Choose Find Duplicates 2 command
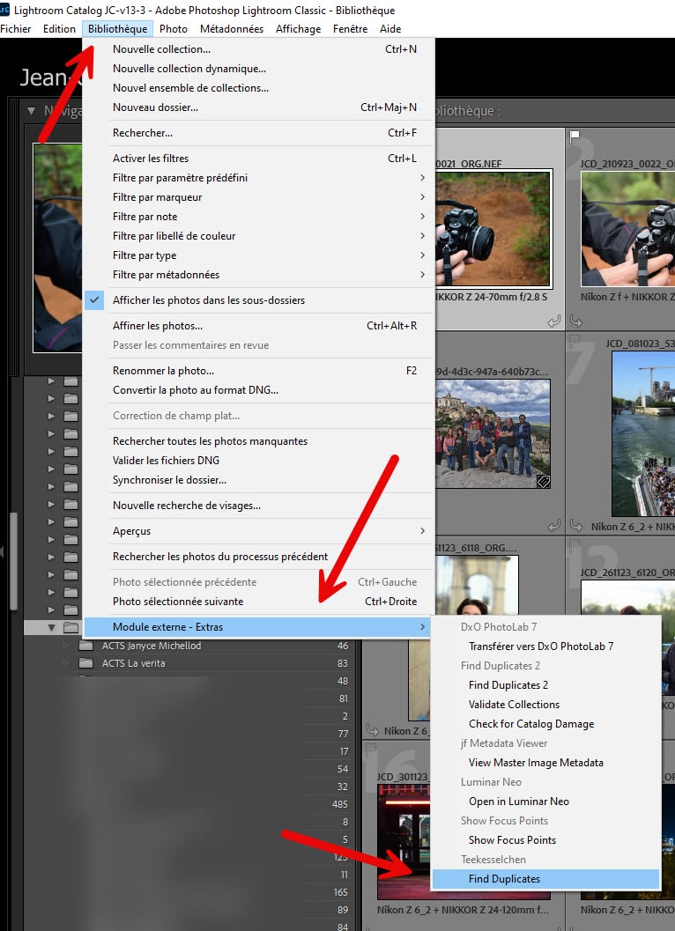This screenshot has width=675, height=931. coord(545,685)
